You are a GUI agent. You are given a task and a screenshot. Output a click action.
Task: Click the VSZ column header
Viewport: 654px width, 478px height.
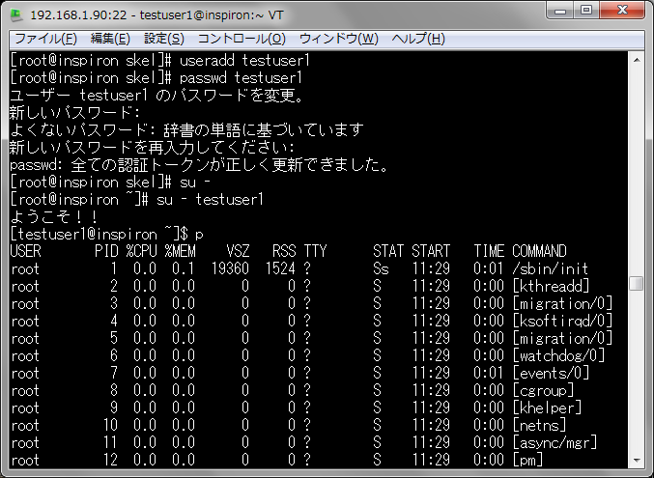(x=238, y=251)
